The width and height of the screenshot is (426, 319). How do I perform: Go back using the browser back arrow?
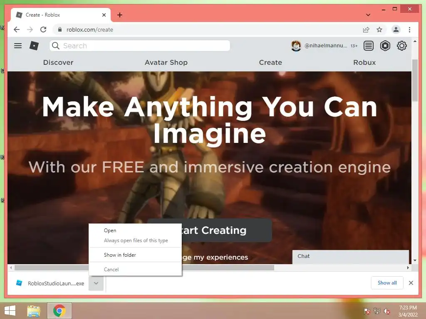coord(17,29)
